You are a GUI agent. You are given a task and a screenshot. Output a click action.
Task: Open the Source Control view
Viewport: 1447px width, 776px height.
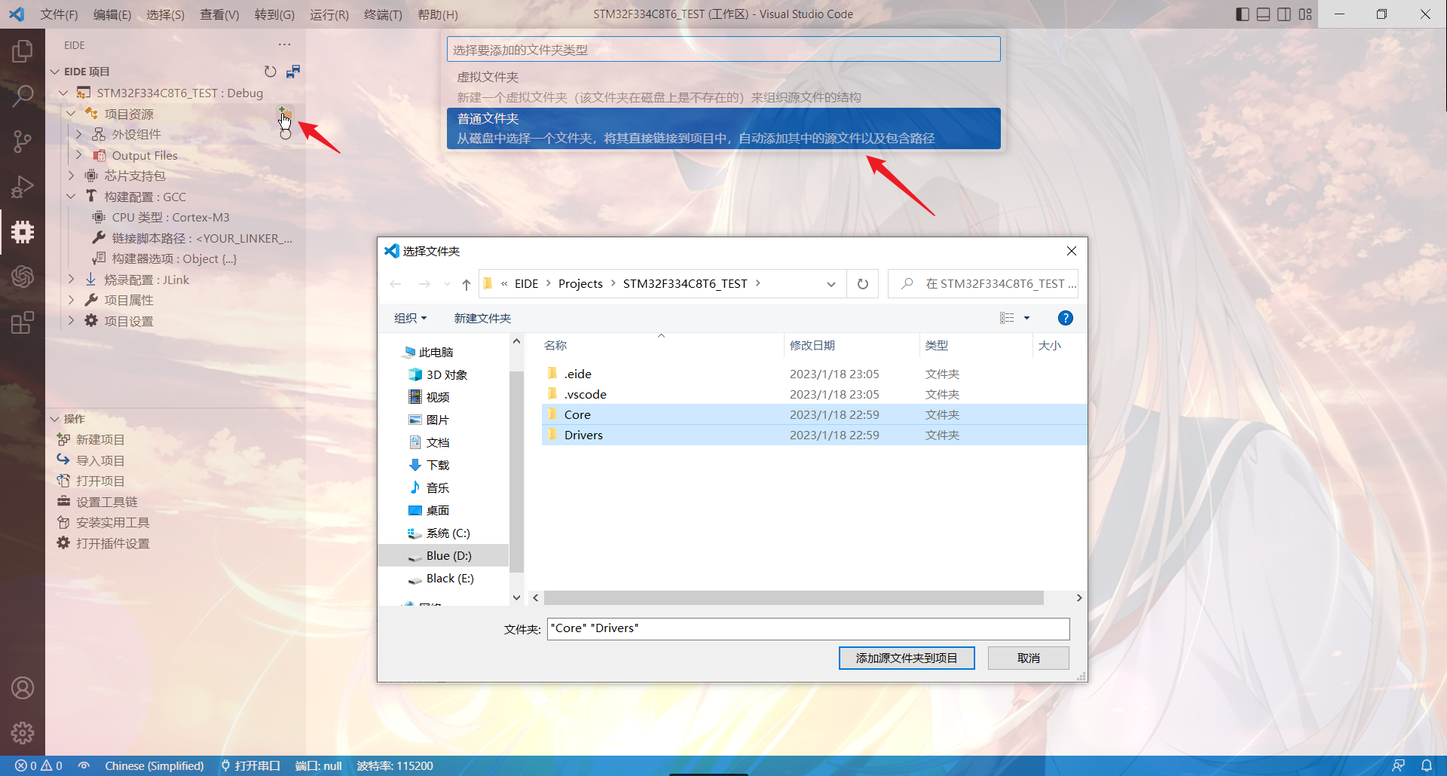click(23, 141)
